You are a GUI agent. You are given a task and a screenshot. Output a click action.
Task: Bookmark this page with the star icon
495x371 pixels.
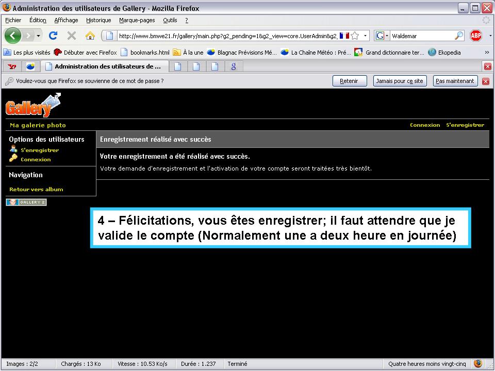355,36
